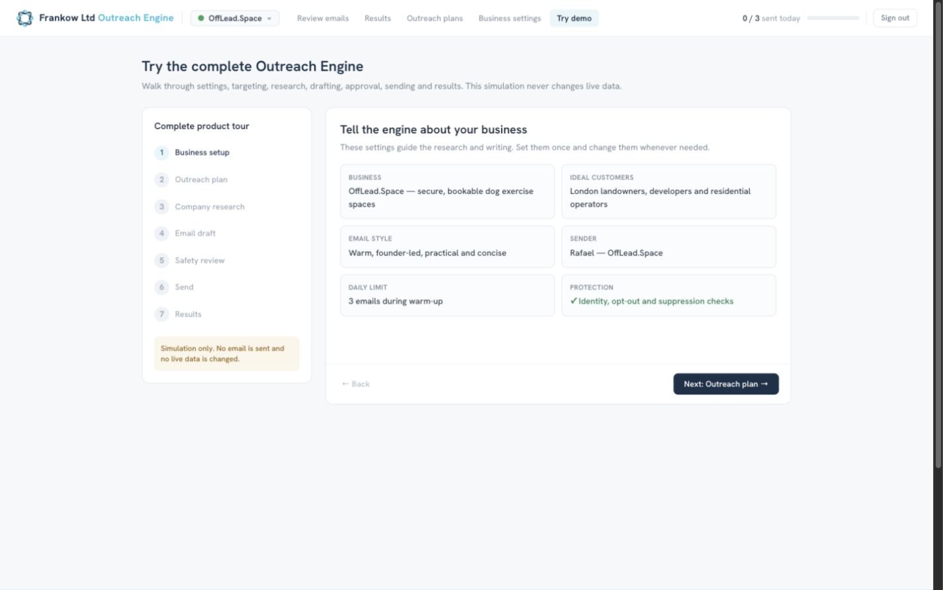Select step 7 Results in tour
Viewport: 943px width, 590px height.
(x=178, y=314)
